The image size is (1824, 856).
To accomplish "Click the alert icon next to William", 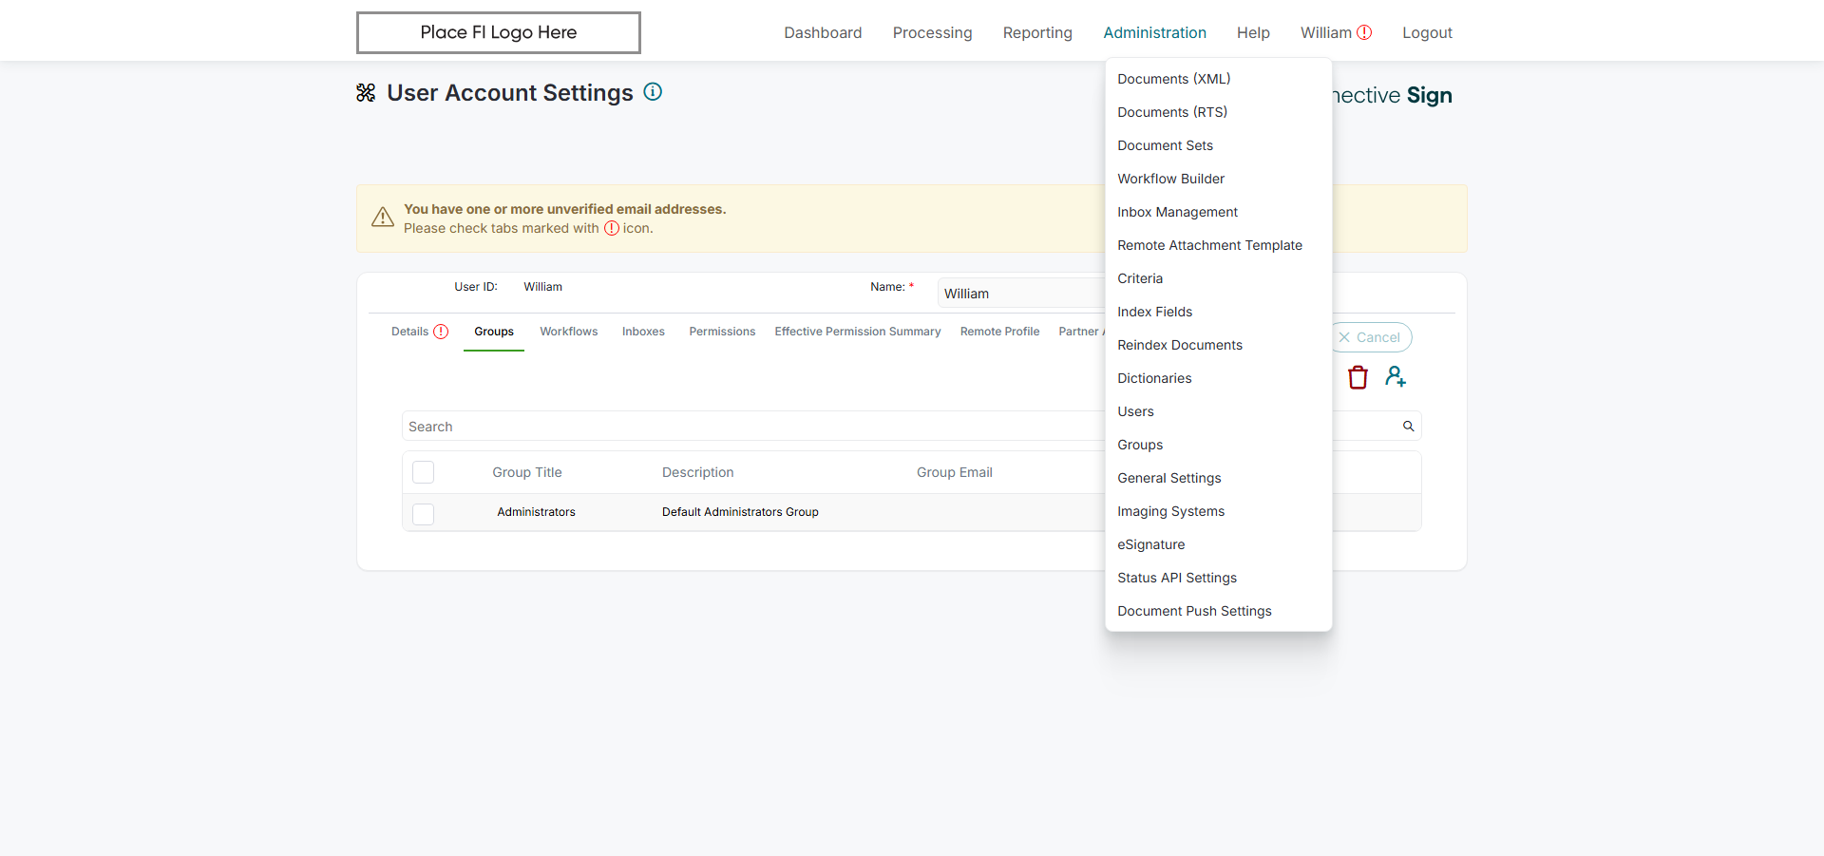I will (1364, 32).
